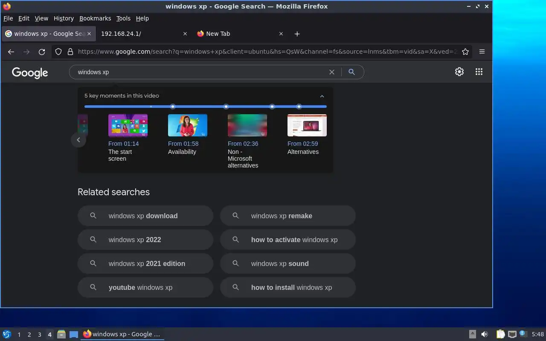Switch to the New Tab tab
The image size is (546, 341).
pyautogui.click(x=241, y=34)
